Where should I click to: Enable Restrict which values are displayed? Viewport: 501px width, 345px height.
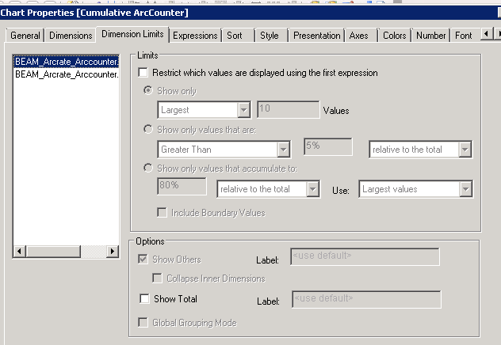[x=143, y=73]
